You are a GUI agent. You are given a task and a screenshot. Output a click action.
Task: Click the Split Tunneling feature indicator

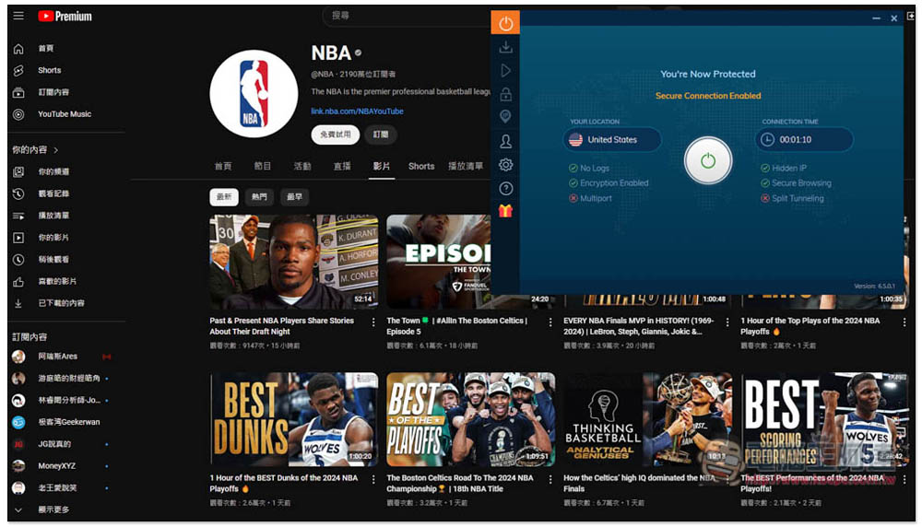pos(792,199)
